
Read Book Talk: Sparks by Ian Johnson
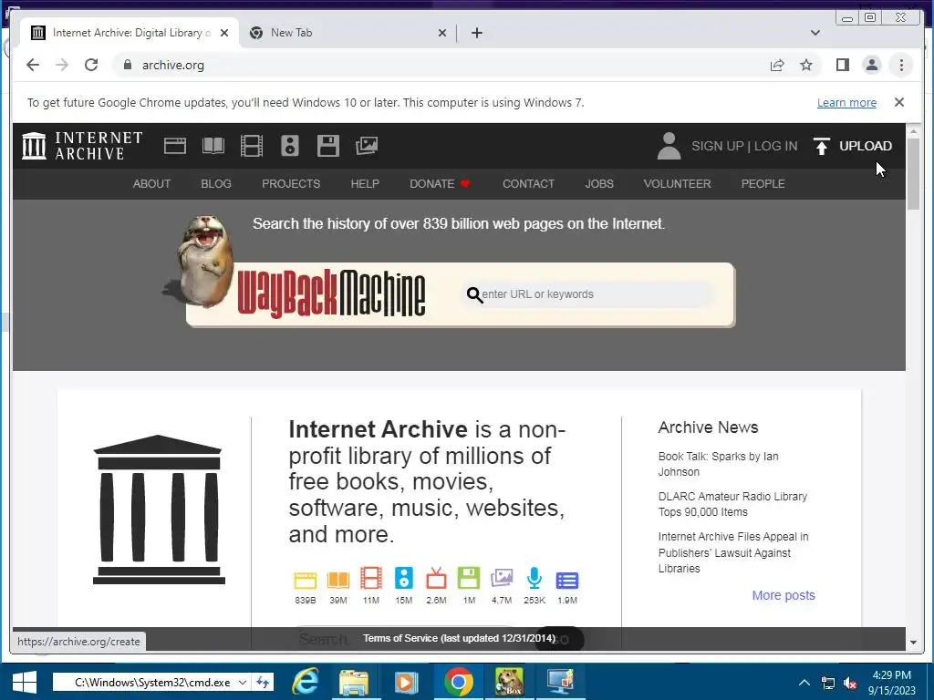[719, 464]
